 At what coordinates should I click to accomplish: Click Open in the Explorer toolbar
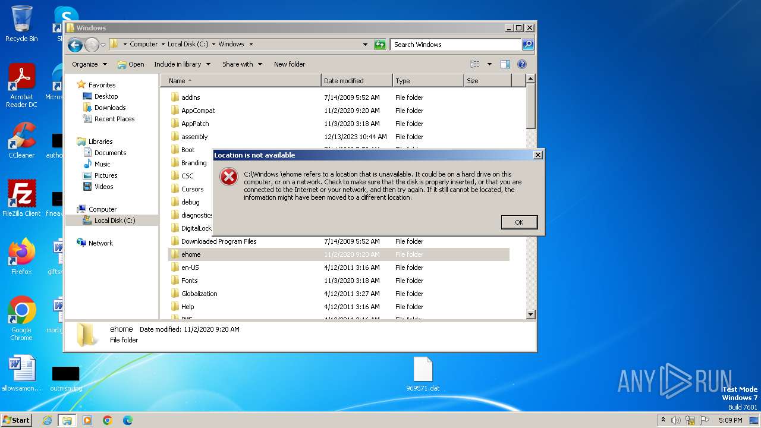(x=131, y=64)
